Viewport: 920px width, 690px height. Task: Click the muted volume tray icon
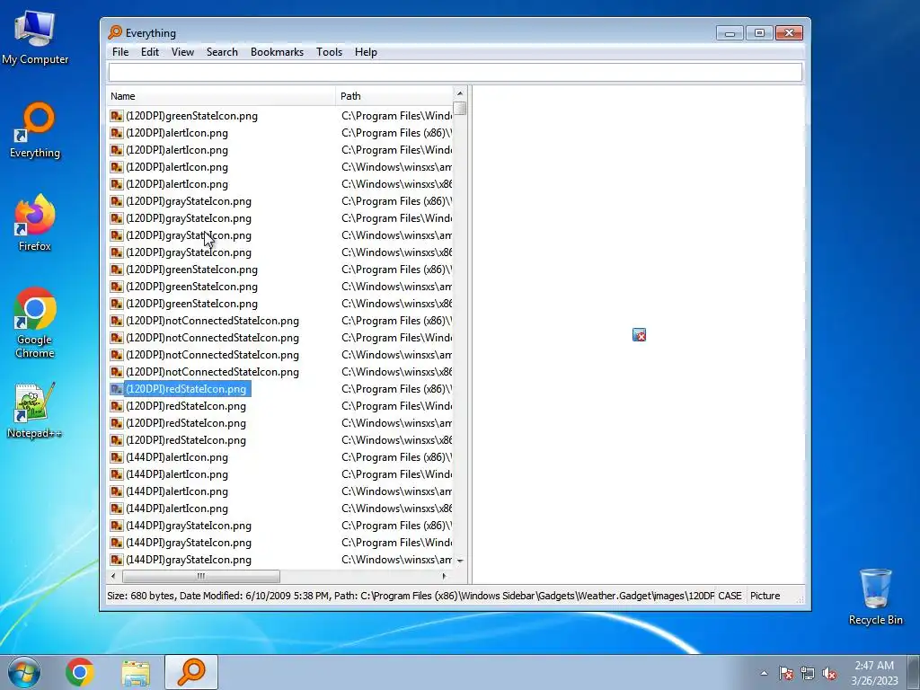(829, 673)
